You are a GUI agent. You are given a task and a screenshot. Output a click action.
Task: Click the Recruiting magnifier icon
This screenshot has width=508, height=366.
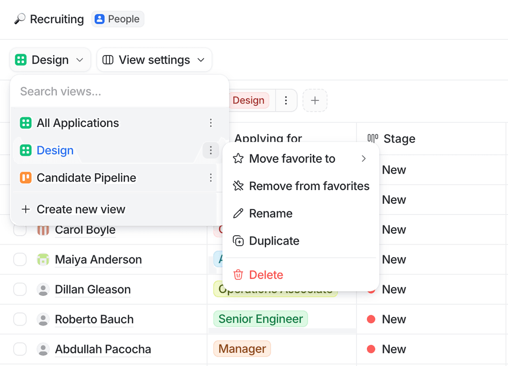[x=20, y=19]
